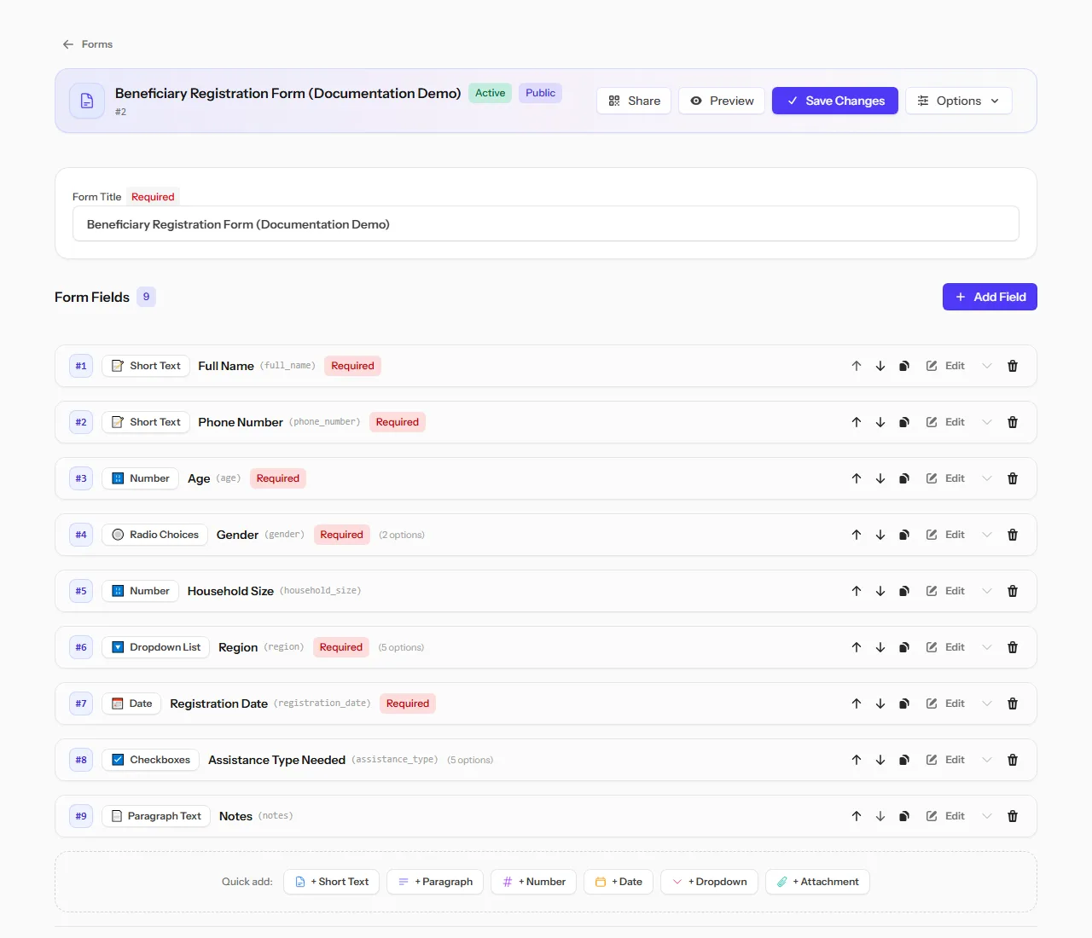The height and width of the screenshot is (938, 1092).
Task: Delete the Household Size field
Action: tap(1013, 591)
